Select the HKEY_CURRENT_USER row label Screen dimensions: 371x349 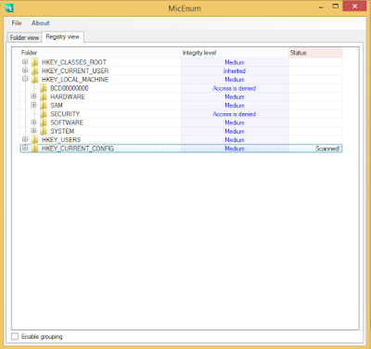tap(75, 71)
